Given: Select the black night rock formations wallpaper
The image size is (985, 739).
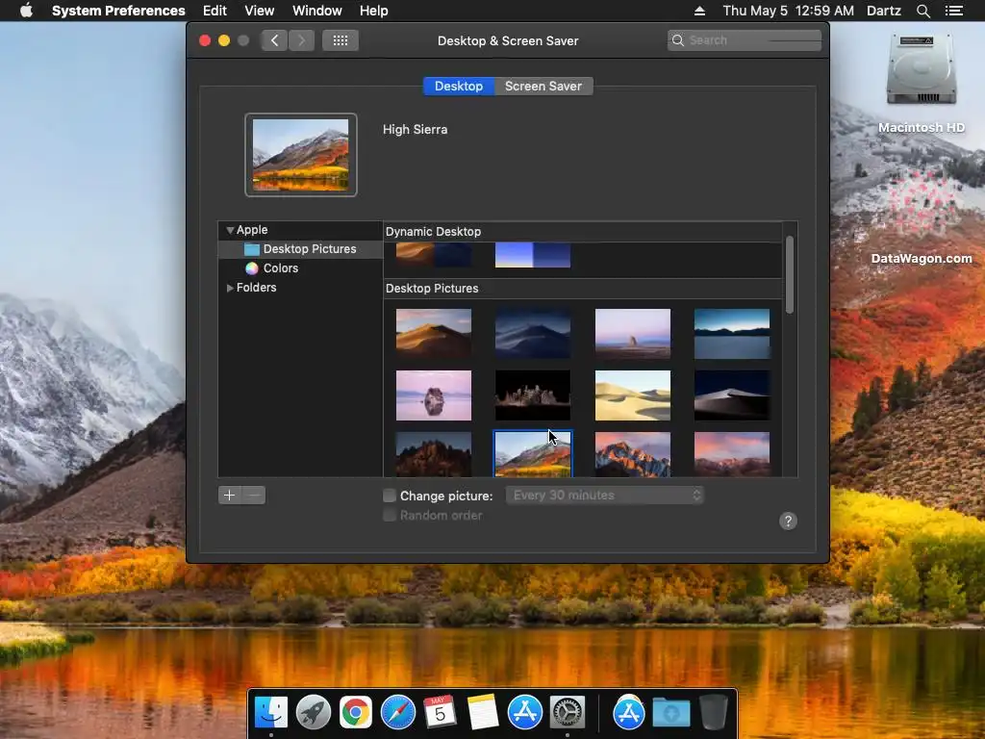Looking at the screenshot, I should point(533,395).
